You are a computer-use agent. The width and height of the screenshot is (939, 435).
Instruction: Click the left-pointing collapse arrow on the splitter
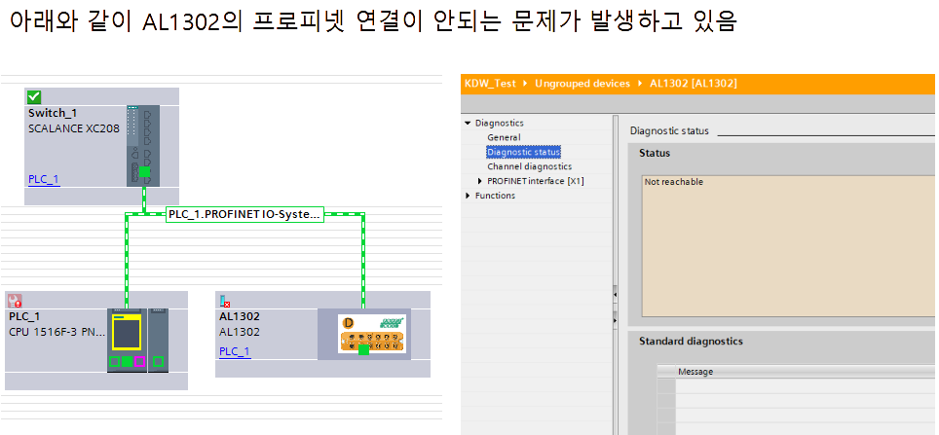615,295
